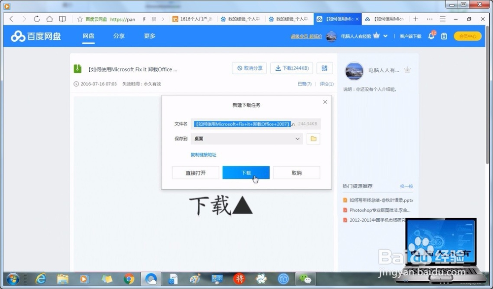This screenshot has width=493, height=289.
Task: Reload the page with the refresh icon
Action: [x=37, y=19]
